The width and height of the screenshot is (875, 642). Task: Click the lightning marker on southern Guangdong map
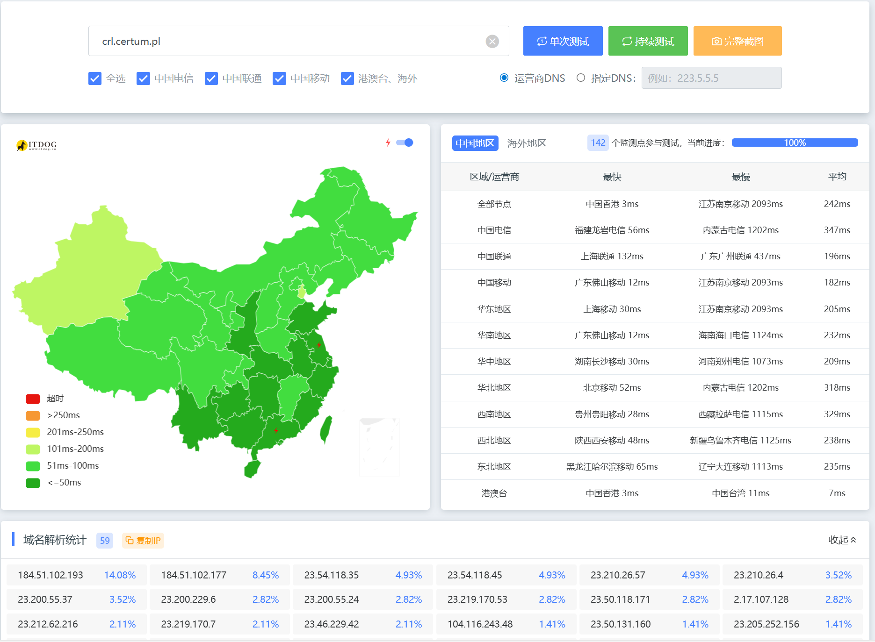276,430
